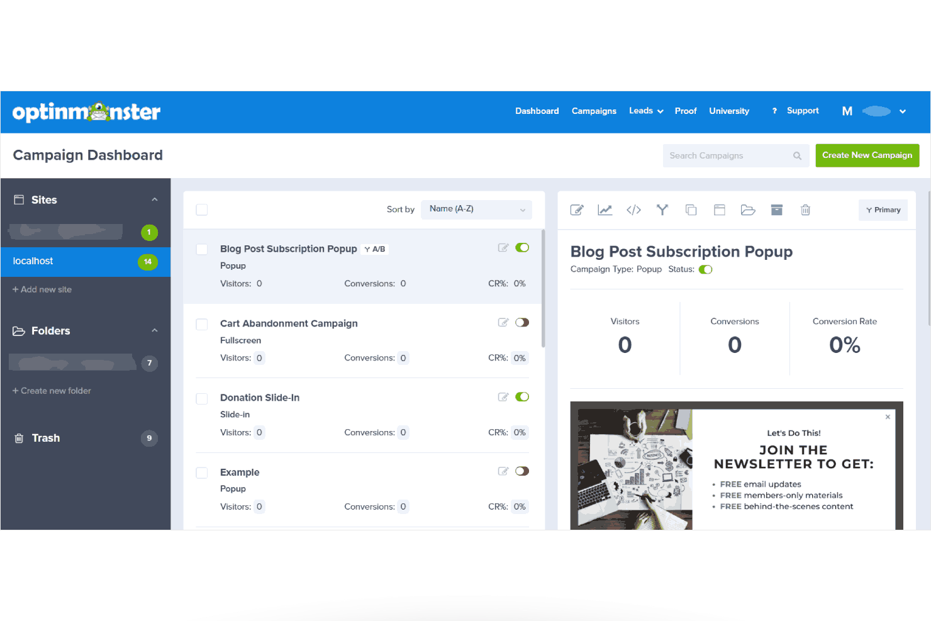Toggle Status switch in campaign details panel

[706, 270]
